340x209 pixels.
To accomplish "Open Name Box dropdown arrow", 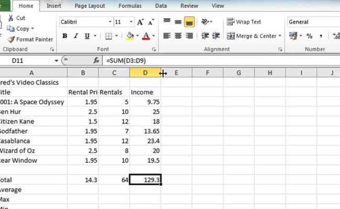I will tap(56, 61).
